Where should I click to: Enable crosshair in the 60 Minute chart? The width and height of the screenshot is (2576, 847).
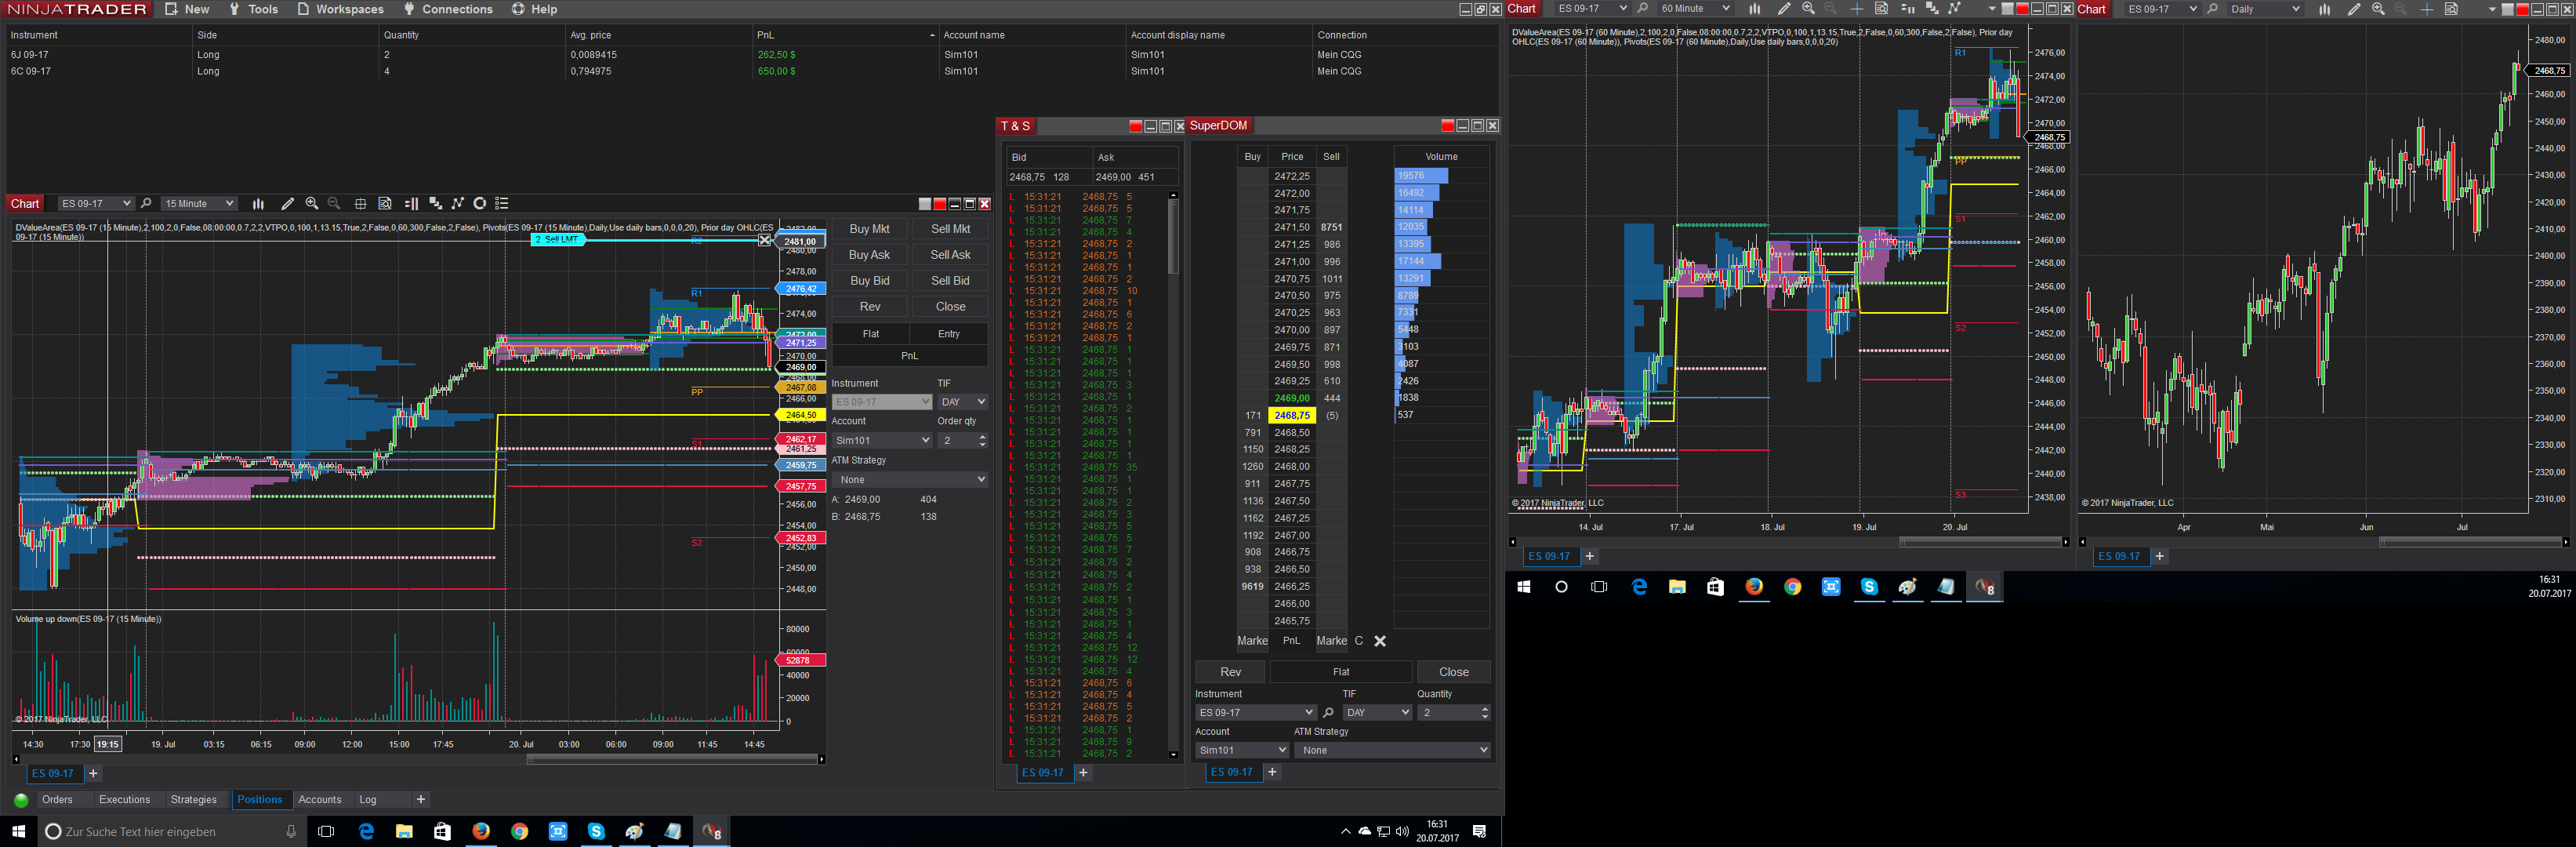pos(1857,9)
